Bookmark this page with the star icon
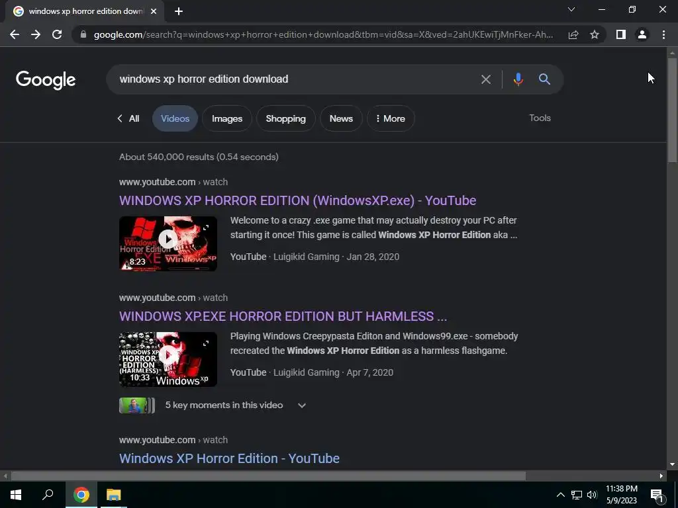The image size is (678, 508). point(595,34)
